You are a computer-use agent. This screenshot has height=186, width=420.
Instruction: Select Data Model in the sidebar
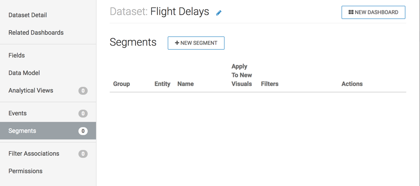click(24, 73)
